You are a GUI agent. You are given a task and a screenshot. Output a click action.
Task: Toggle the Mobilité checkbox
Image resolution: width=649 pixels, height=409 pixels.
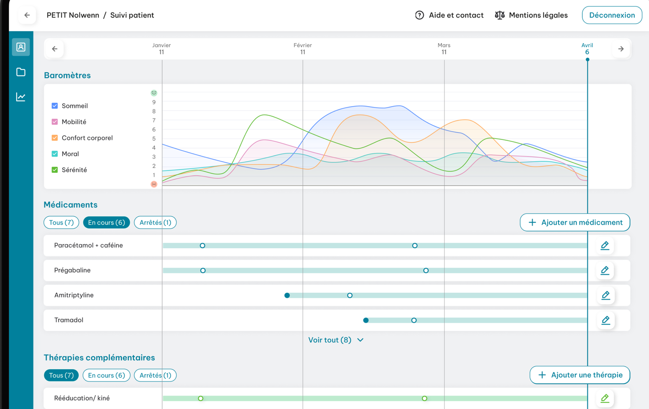pos(55,122)
